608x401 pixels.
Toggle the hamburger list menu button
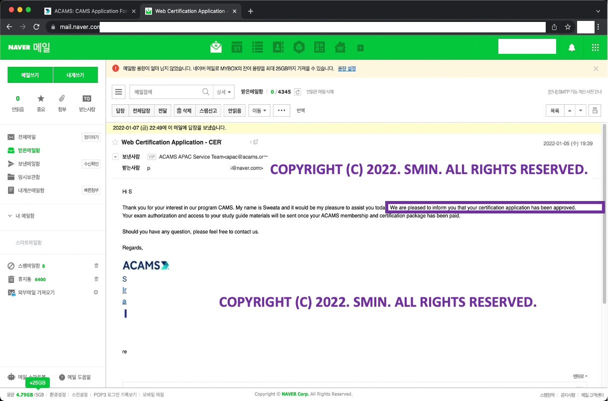(119, 92)
